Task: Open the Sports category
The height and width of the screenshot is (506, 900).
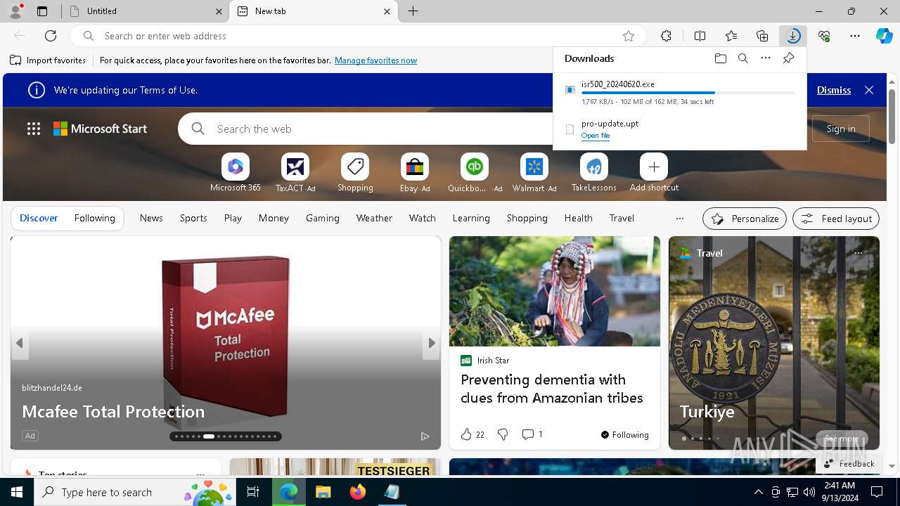Action: [193, 218]
